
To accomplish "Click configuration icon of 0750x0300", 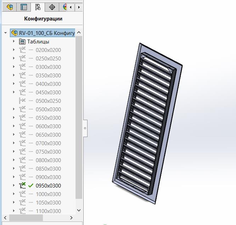I will pos(22,152).
